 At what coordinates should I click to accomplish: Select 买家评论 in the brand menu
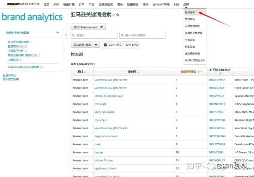[190, 40]
